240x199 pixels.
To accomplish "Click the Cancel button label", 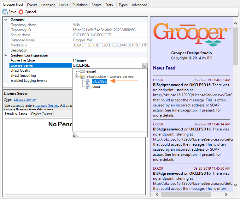I will click(30, 12).
